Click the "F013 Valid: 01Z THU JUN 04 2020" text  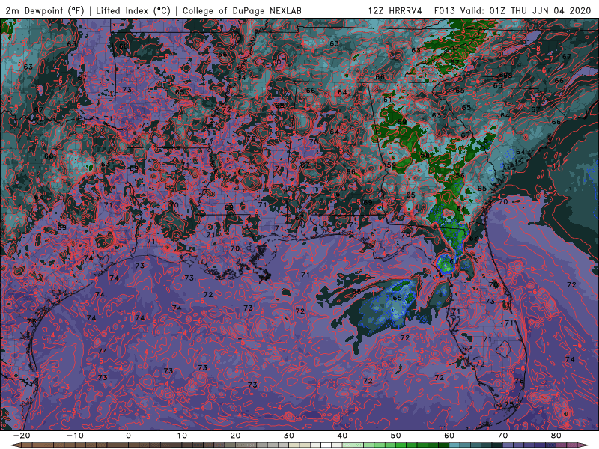513,10
